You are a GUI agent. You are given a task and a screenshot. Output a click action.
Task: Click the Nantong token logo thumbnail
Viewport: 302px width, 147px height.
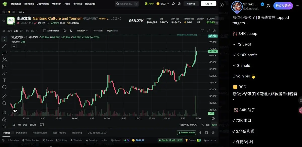(x=11, y=21)
